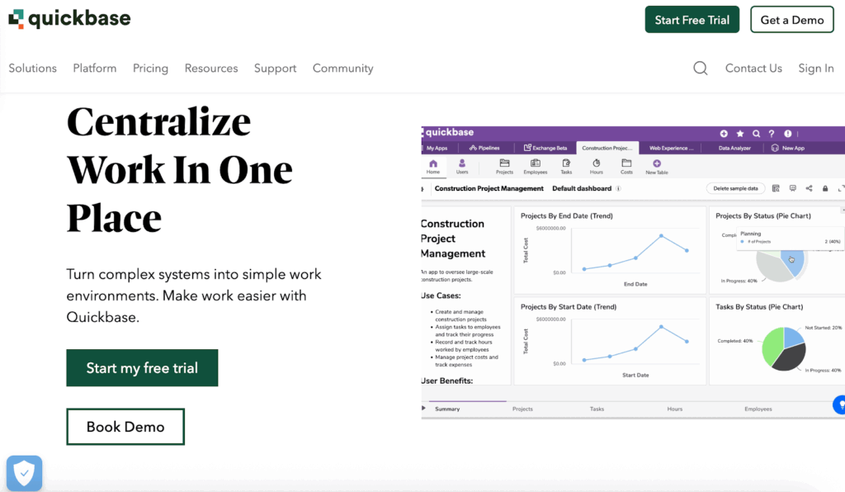Image resolution: width=845 pixels, height=492 pixels.
Task: Open the Solutions menu
Action: pyautogui.click(x=32, y=69)
